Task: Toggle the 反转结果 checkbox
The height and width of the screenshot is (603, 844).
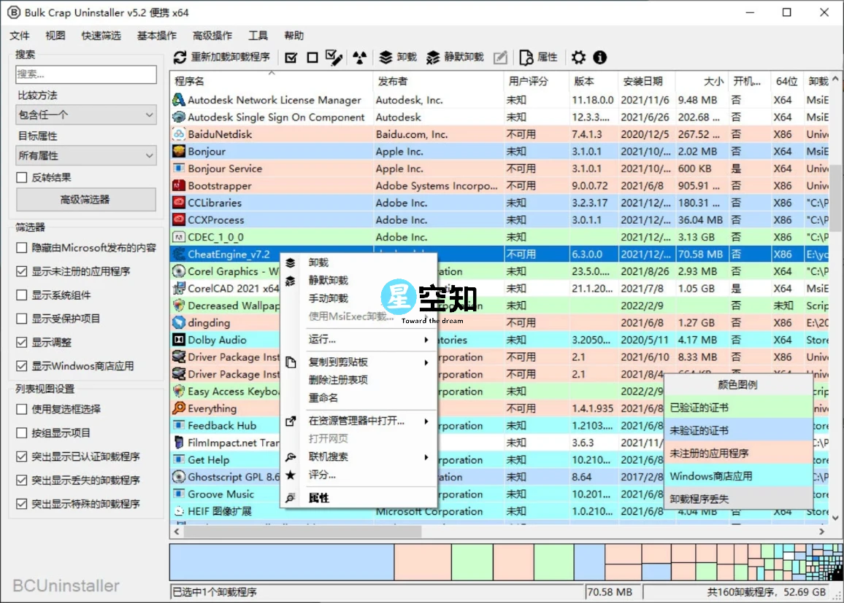Action: pyautogui.click(x=20, y=177)
